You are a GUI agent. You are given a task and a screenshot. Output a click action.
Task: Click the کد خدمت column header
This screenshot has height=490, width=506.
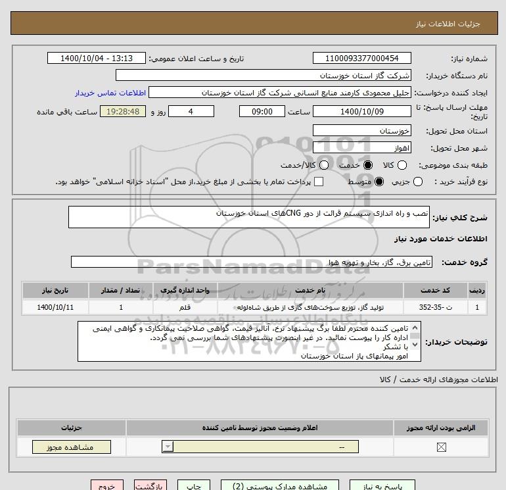(435, 290)
